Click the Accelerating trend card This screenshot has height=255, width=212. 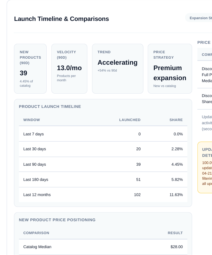click(x=117, y=69)
